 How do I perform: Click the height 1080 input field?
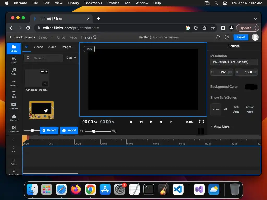(246, 72)
